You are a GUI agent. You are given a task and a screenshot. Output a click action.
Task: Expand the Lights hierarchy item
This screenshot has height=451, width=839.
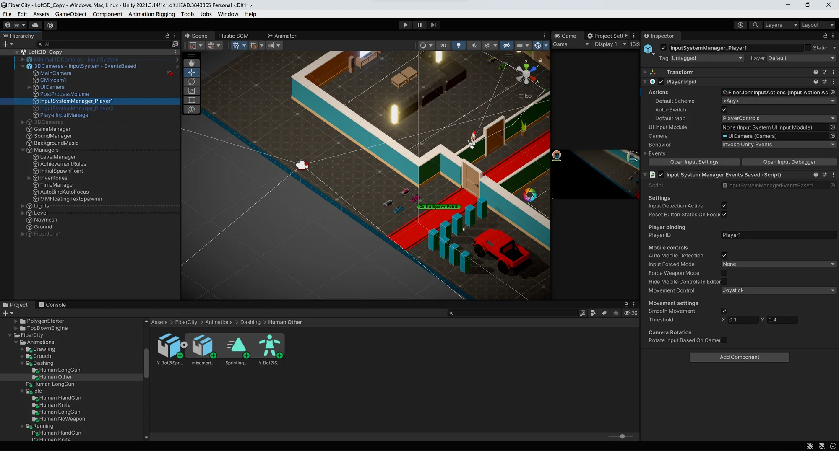[x=23, y=206]
